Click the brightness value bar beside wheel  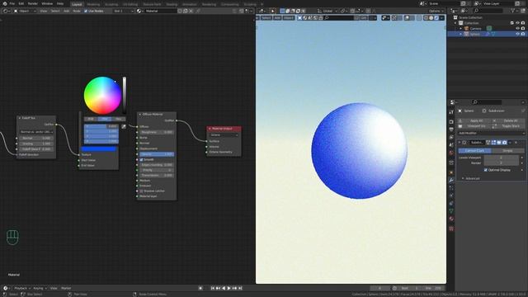click(x=125, y=96)
